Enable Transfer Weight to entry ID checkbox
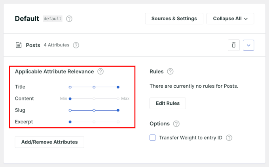The height and width of the screenshot is (167, 269). click(x=153, y=138)
